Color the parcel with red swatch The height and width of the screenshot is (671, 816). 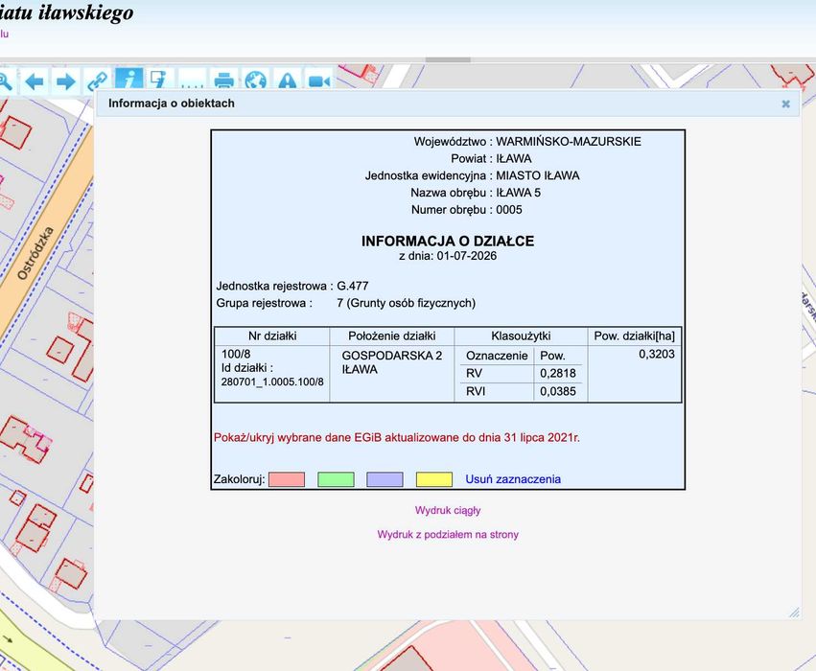287,479
